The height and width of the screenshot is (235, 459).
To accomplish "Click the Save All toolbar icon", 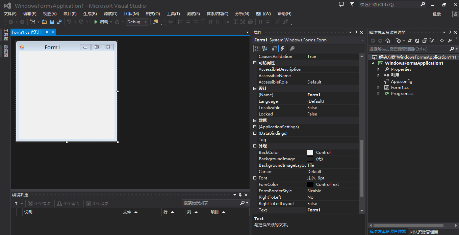I will (59, 22).
